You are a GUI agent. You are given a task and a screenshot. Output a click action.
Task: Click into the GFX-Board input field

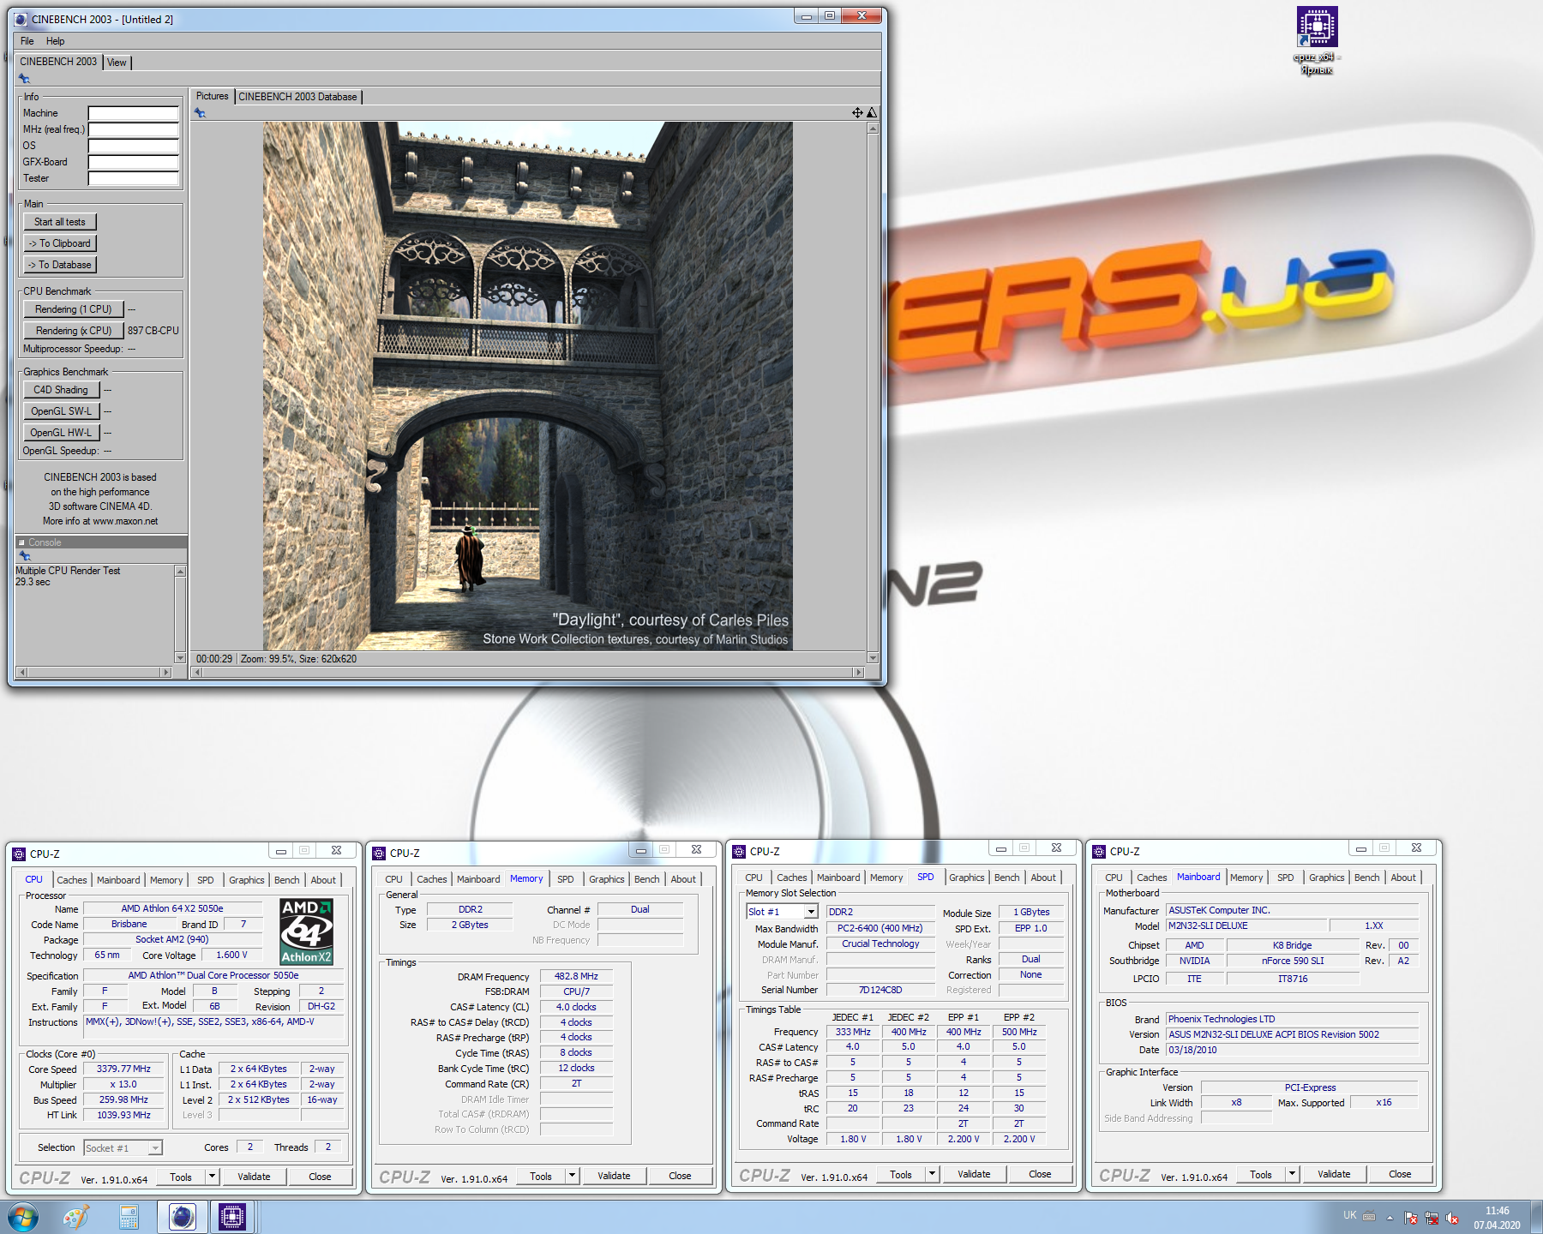[133, 162]
